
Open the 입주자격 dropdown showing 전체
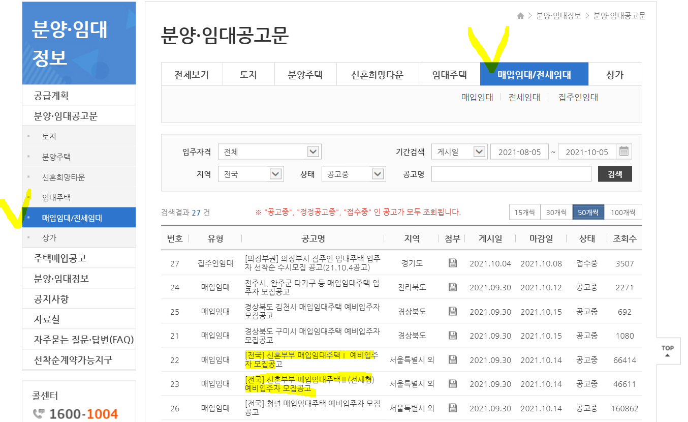click(270, 152)
